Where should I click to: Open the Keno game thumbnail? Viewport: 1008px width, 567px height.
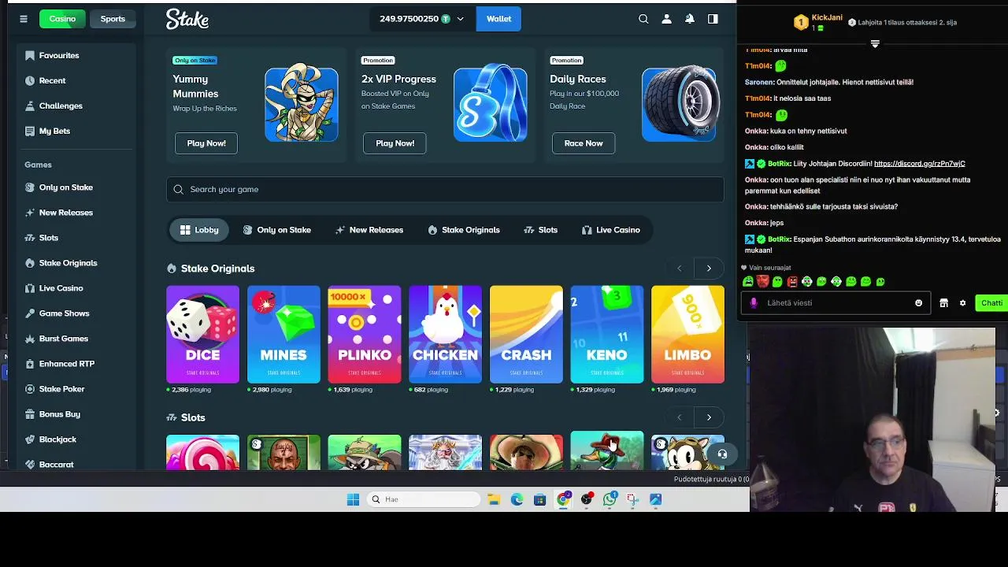[x=606, y=335]
